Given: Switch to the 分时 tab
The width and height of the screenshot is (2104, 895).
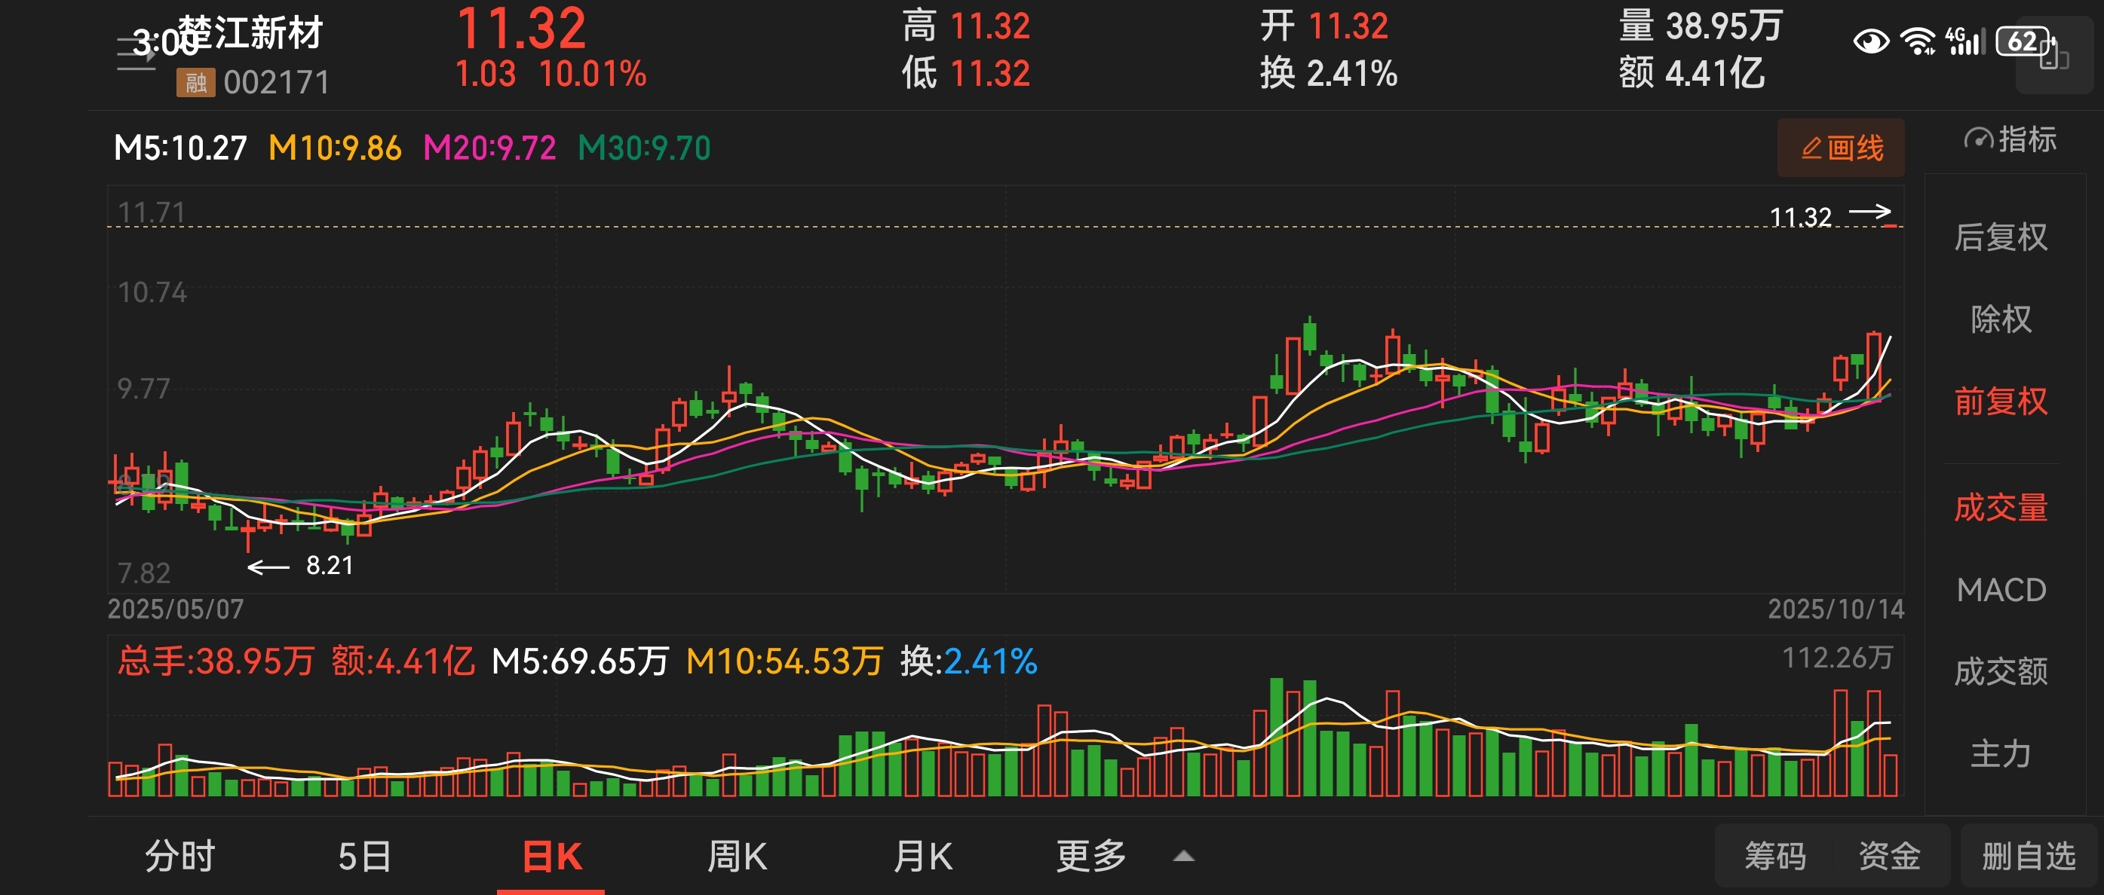Looking at the screenshot, I should [179, 857].
